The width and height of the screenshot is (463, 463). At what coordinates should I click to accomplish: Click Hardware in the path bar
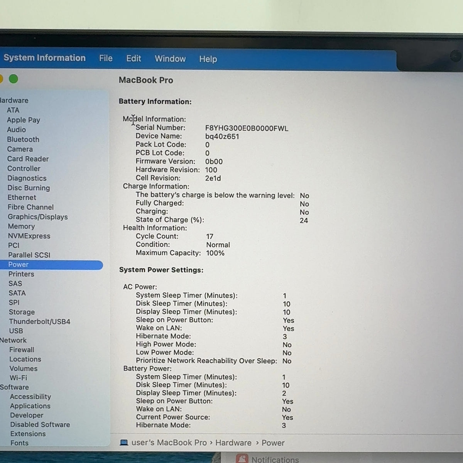pos(233,443)
